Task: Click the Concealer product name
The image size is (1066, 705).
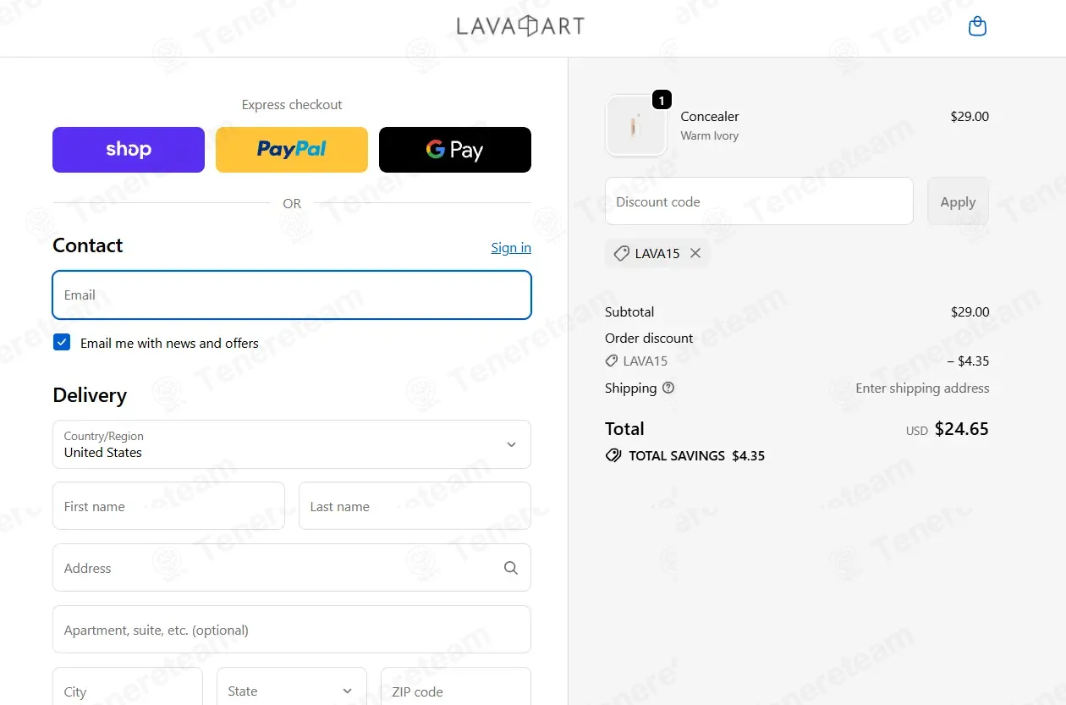Action: point(710,116)
